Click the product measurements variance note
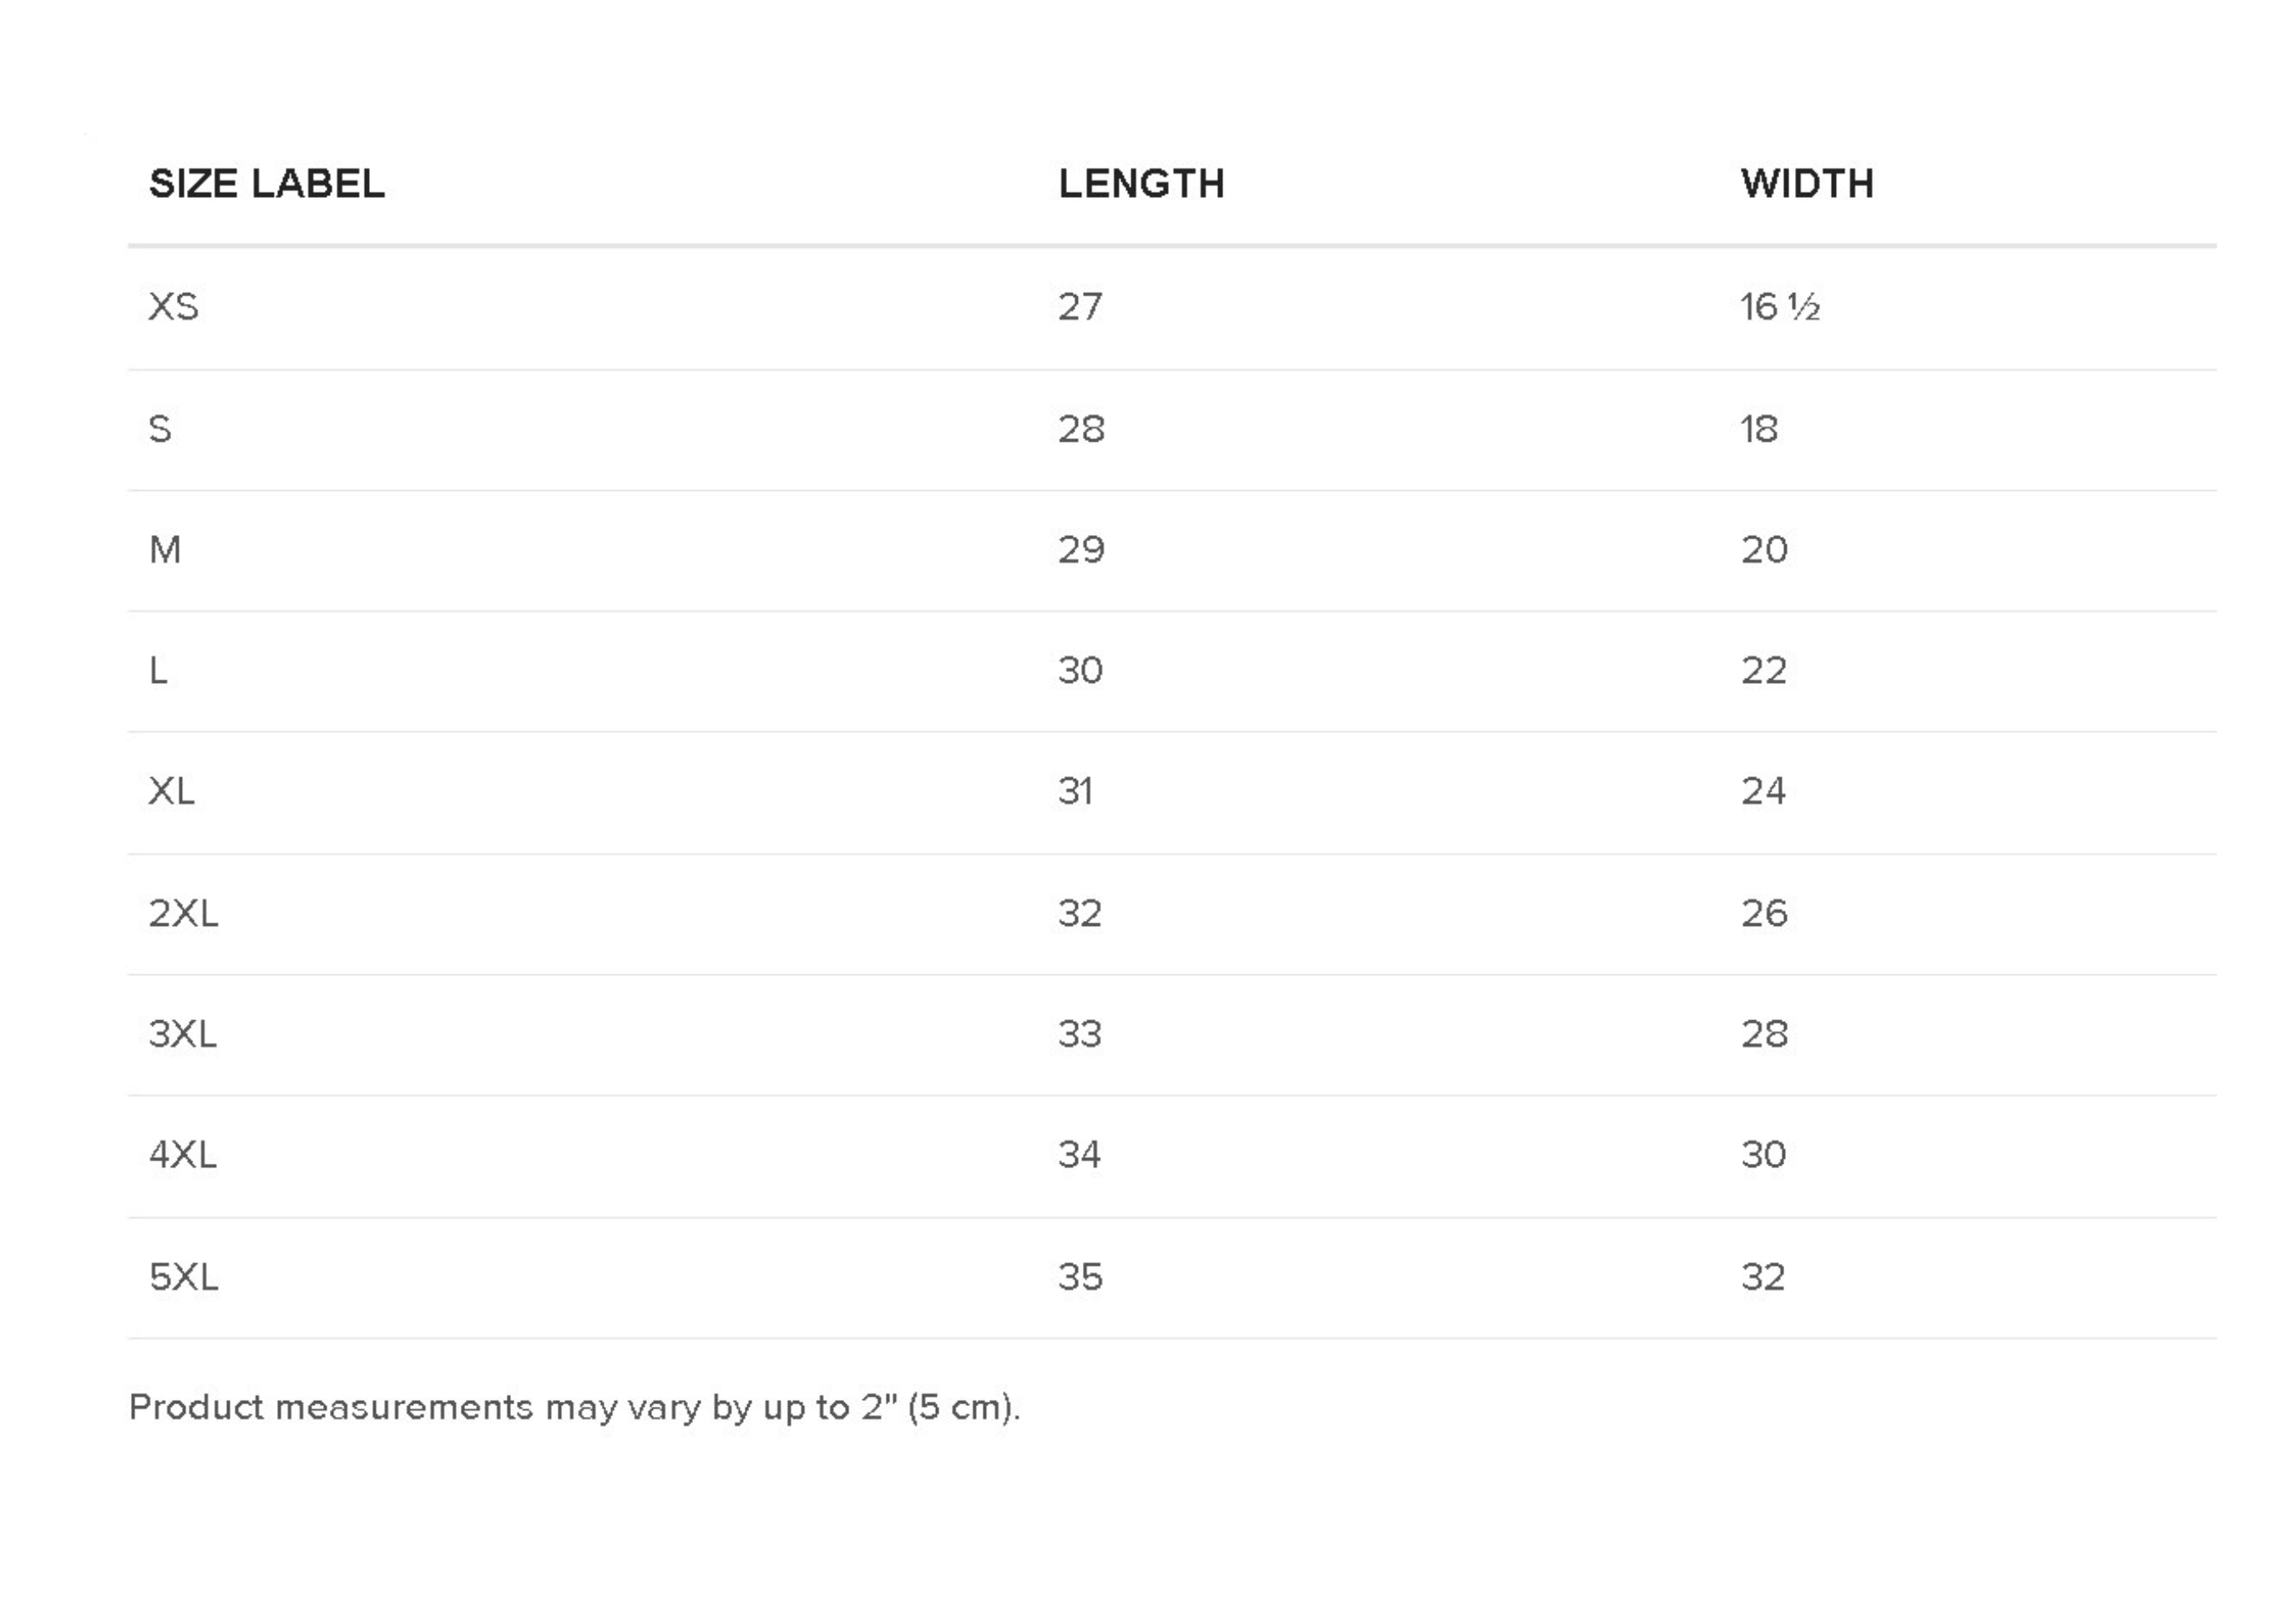This screenshot has height=1623, width=2296. 575,1408
